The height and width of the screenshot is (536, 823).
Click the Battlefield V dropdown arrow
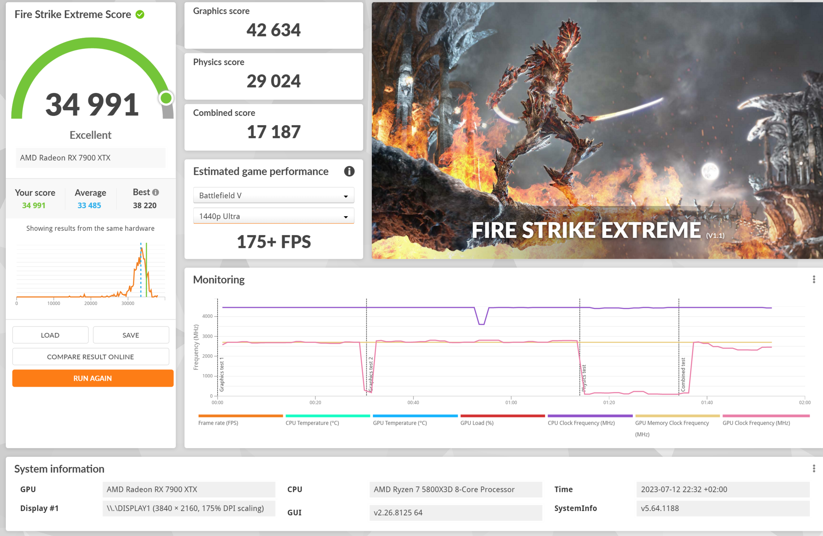coord(346,196)
